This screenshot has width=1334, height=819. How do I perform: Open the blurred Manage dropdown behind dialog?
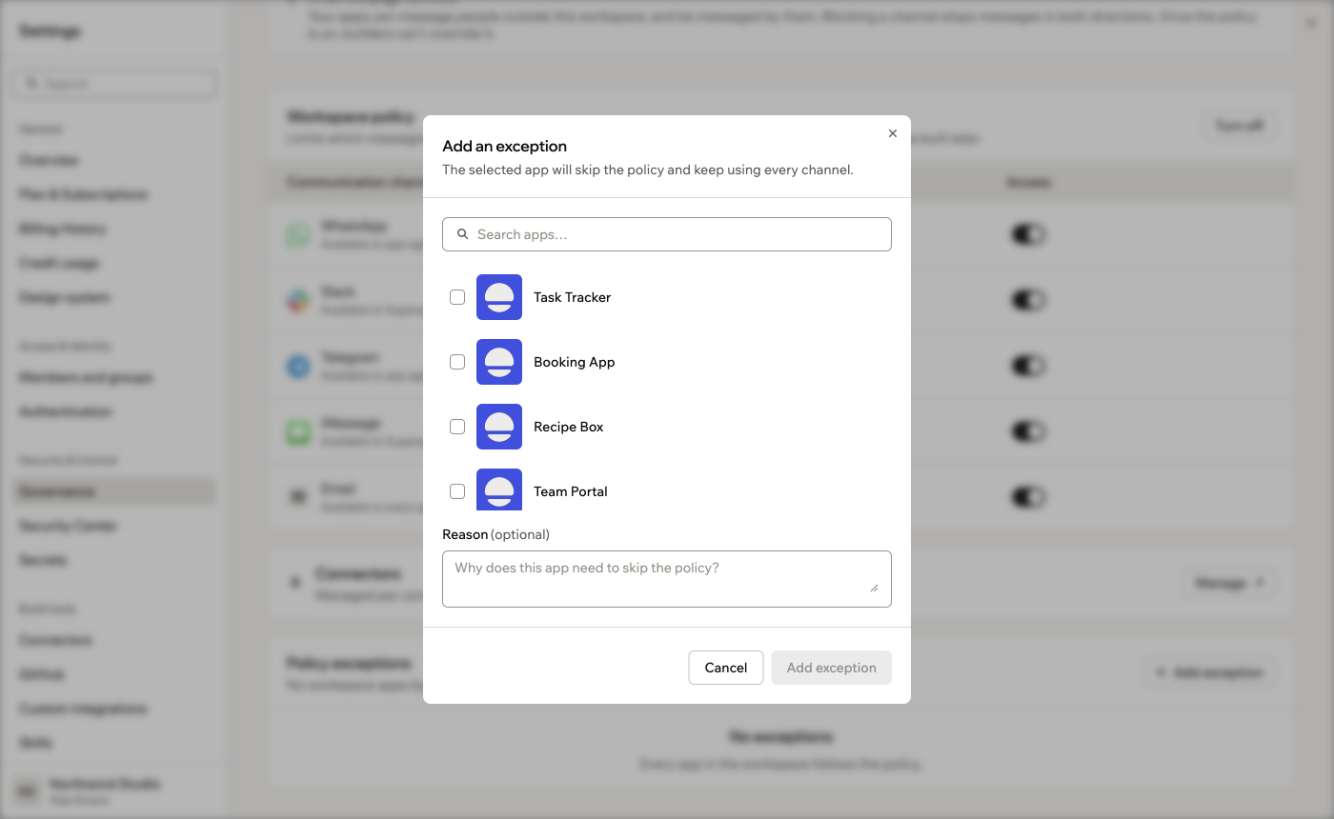click(1229, 583)
